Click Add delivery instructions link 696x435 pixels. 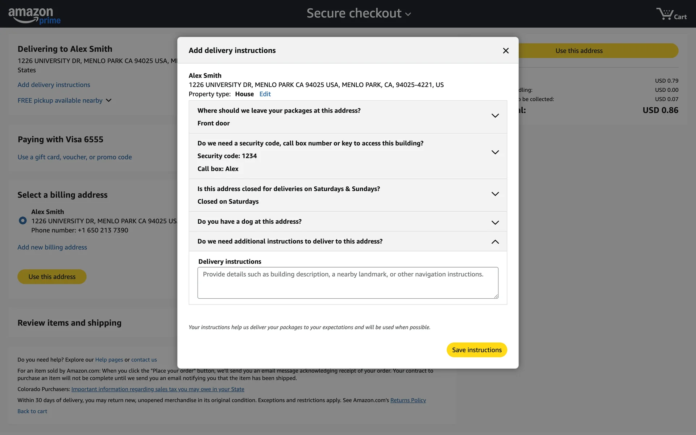(54, 85)
